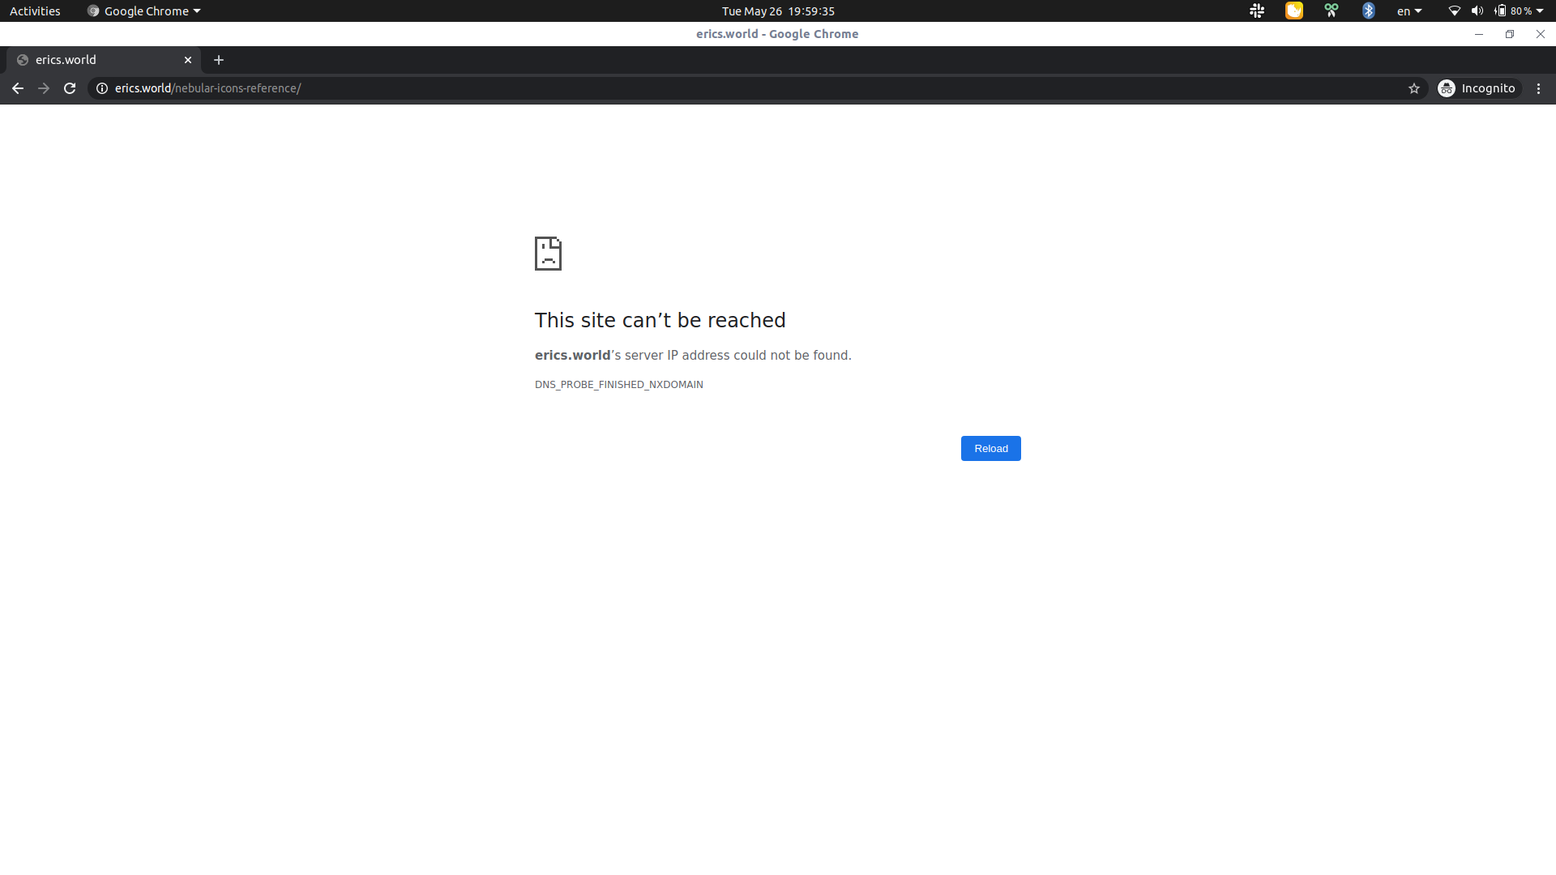
Task: Click the Bluetooth status icon
Action: 1369,11
